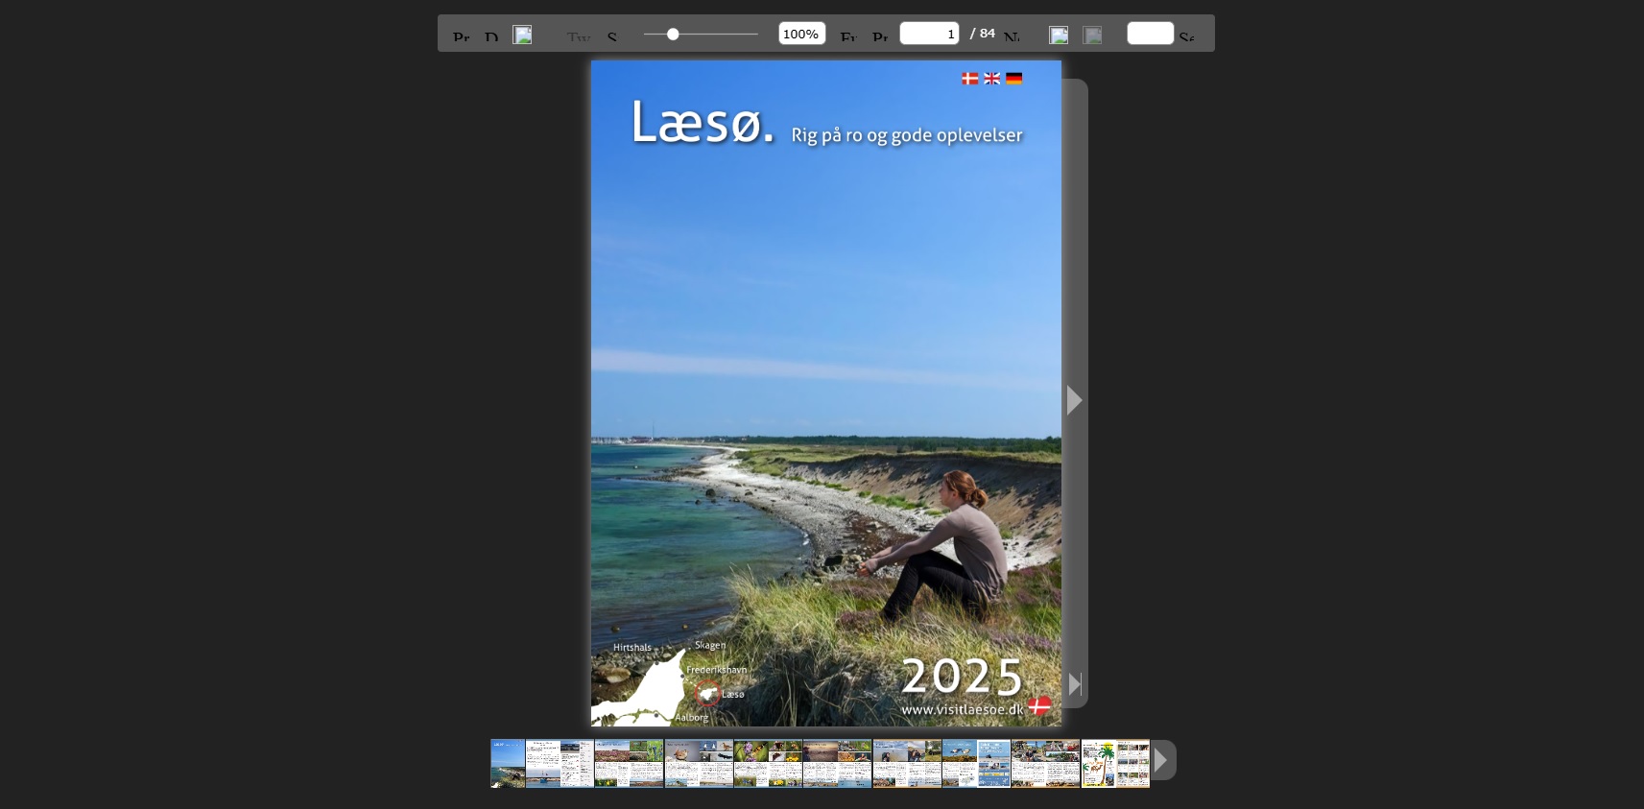Click the page number field showing 1

pos(929,34)
